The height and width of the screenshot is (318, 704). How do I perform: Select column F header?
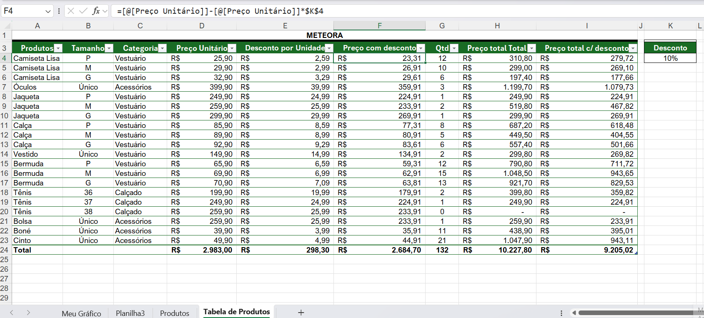380,26
